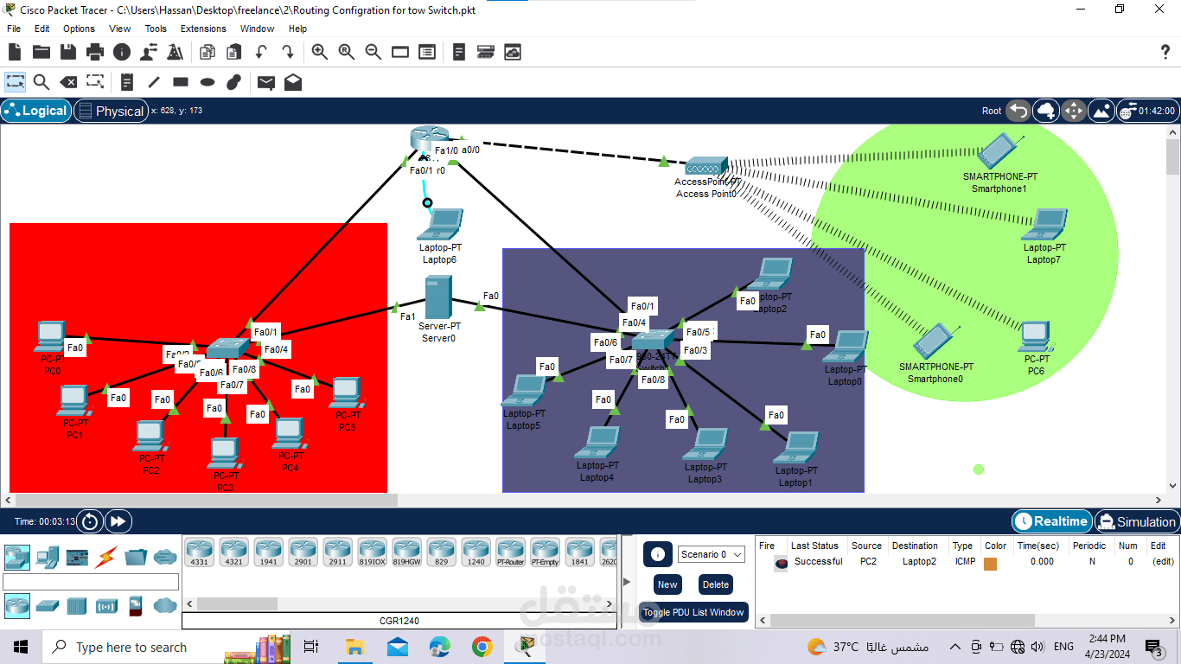Open the Tools menu
This screenshot has width=1181, height=664.
156,29
